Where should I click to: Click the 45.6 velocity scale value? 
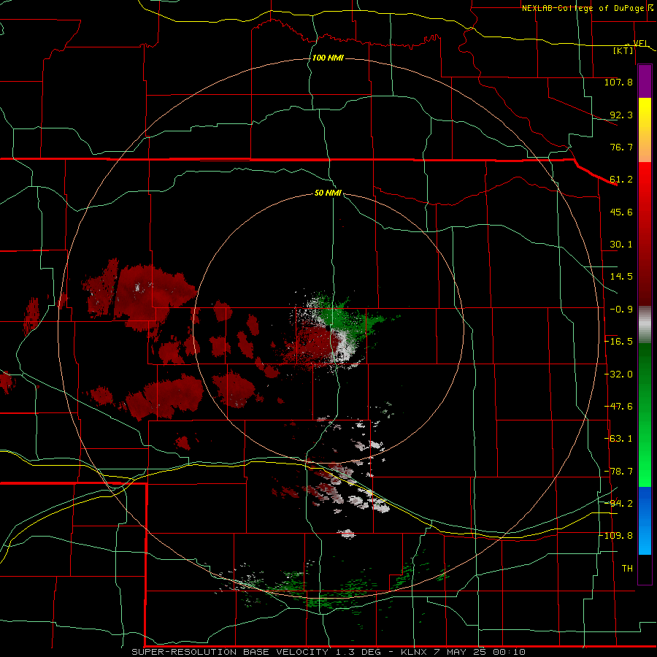[621, 212]
